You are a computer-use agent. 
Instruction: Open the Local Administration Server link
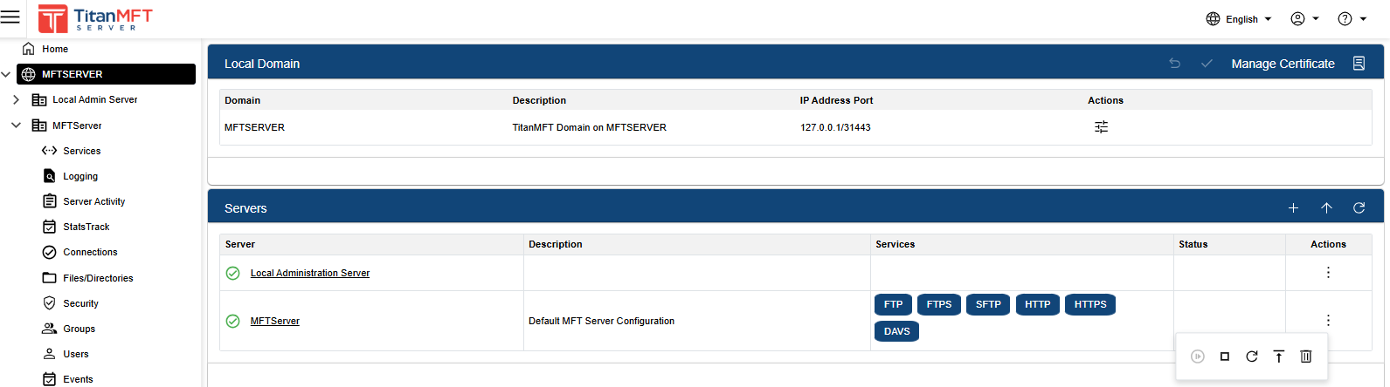pos(310,274)
